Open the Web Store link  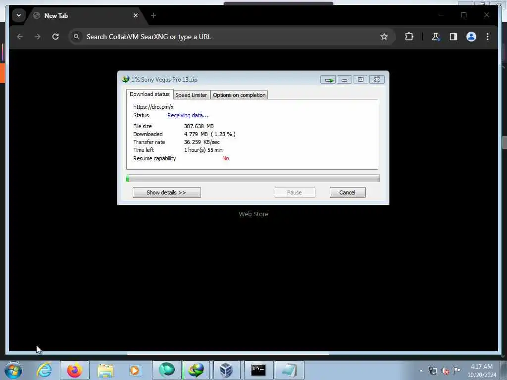click(x=253, y=214)
